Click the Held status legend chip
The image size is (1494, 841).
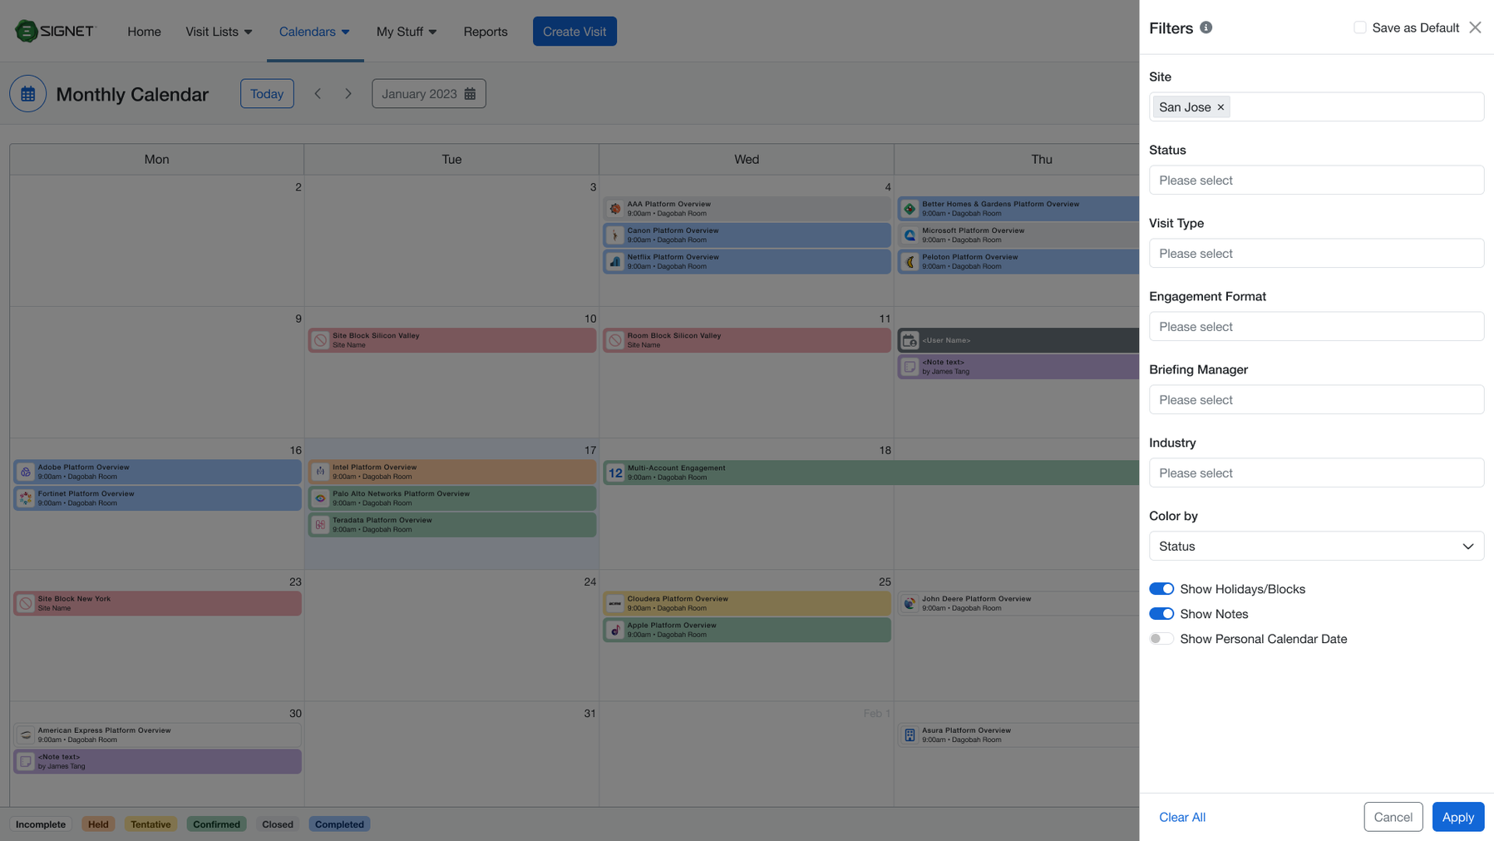pos(98,824)
